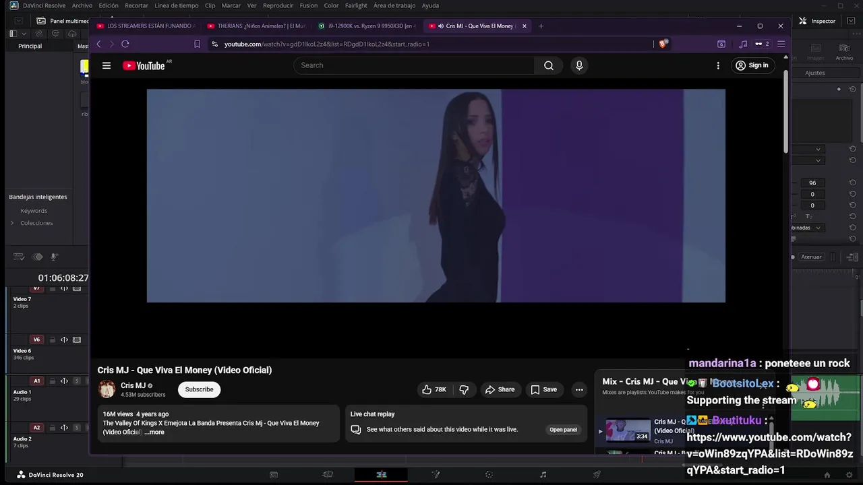
Task: Switch to LOS STREAMERS ESTÁN FUNANDO tab
Action: [145, 26]
